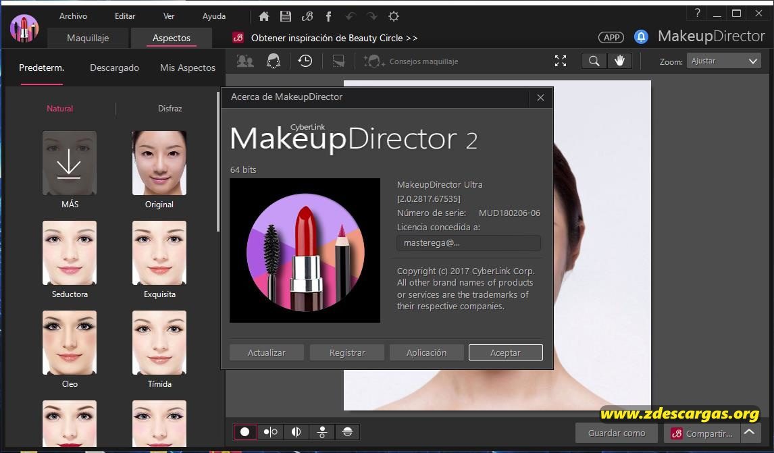Open the Editar menu
Screen dimensions: 774x453
(x=125, y=16)
